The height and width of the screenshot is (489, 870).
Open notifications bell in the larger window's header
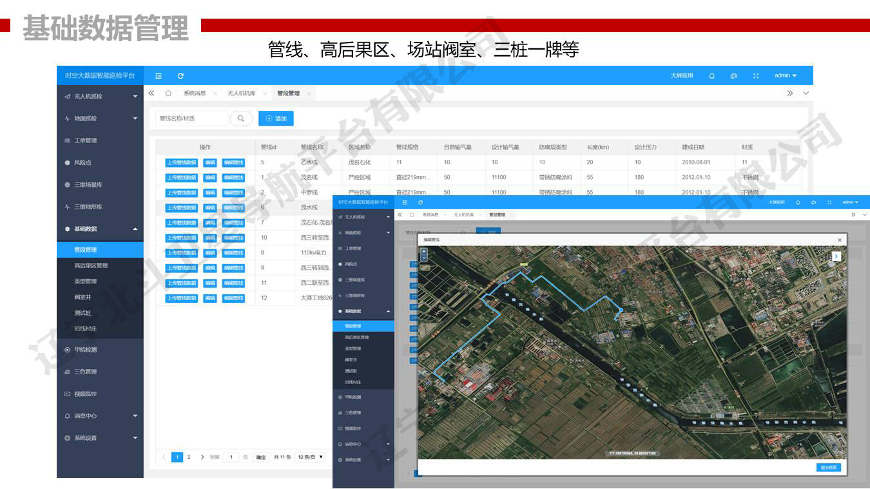[x=711, y=76]
